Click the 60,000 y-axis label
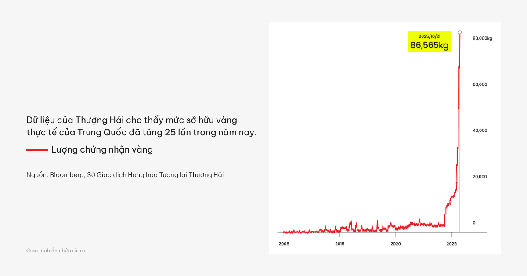This screenshot has height=276, width=527. point(480,84)
